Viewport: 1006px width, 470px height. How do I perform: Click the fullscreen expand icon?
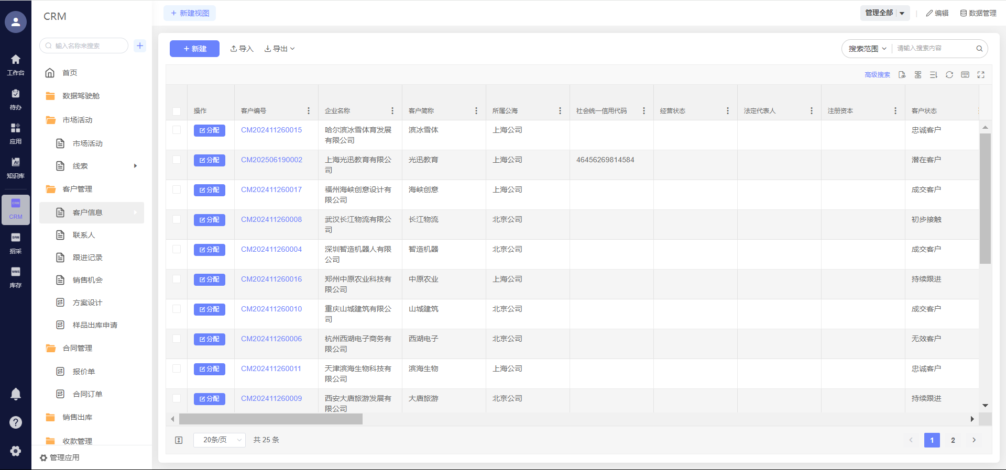coord(980,75)
